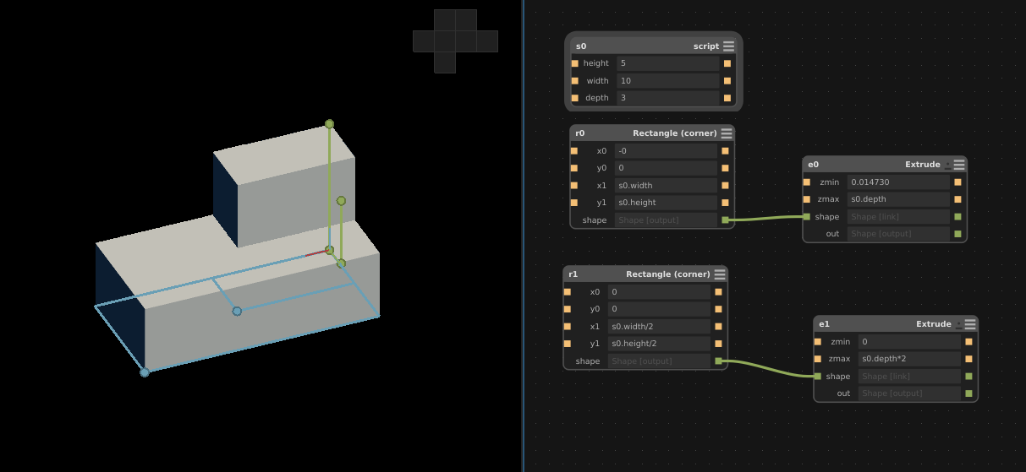The width and height of the screenshot is (1026, 472).
Task: Edit the e1 zmax field showing s0.depth*2
Action: tap(909, 359)
